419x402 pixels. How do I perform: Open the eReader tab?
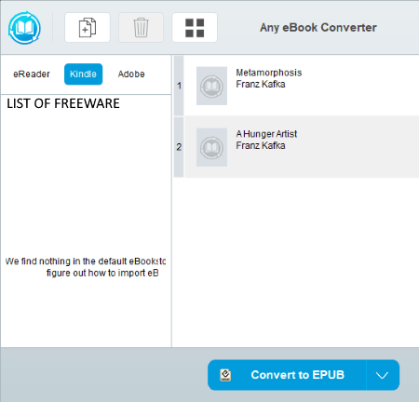tap(32, 74)
